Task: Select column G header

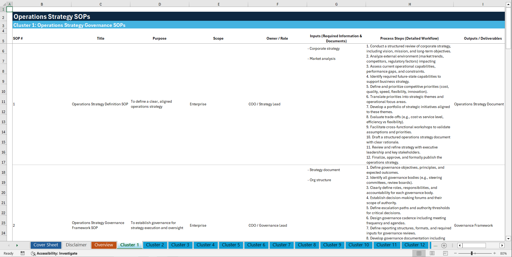Action: (336, 4)
